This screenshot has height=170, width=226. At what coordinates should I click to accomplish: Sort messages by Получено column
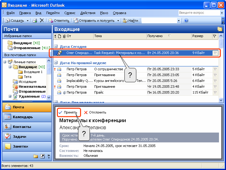pyautogui.click(x=169, y=36)
